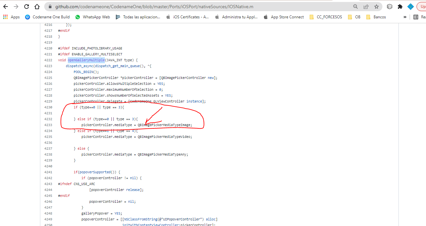Open the Apps grid shortcut
The width and height of the screenshot is (426, 226).
[x=11, y=17]
